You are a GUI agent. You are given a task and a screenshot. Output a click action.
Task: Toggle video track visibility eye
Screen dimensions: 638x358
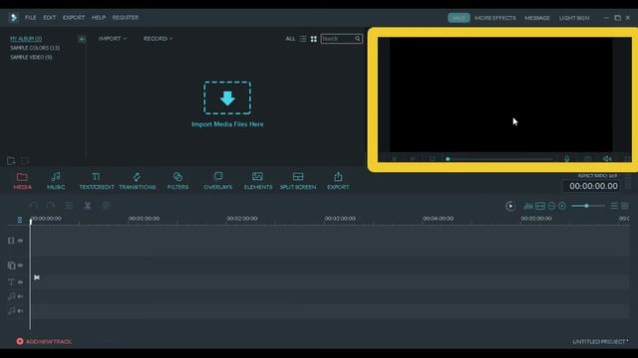click(x=20, y=241)
